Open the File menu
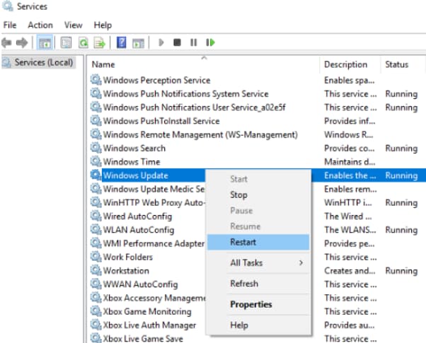426x343 pixels. 10,25
